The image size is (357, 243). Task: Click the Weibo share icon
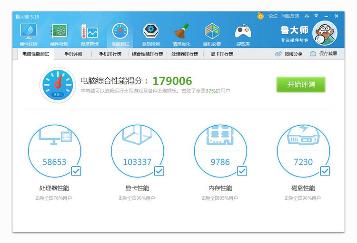(278, 54)
